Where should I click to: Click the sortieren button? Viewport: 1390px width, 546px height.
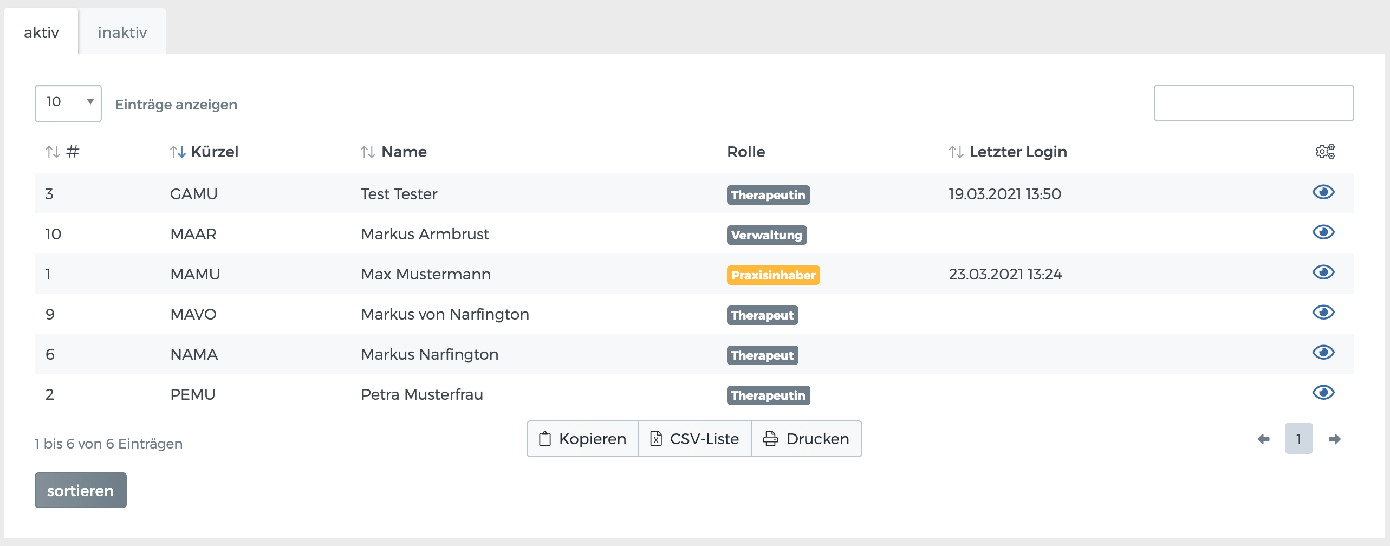[x=80, y=490]
